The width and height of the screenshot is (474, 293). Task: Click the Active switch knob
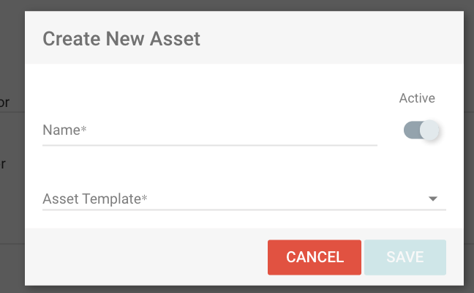coord(429,130)
